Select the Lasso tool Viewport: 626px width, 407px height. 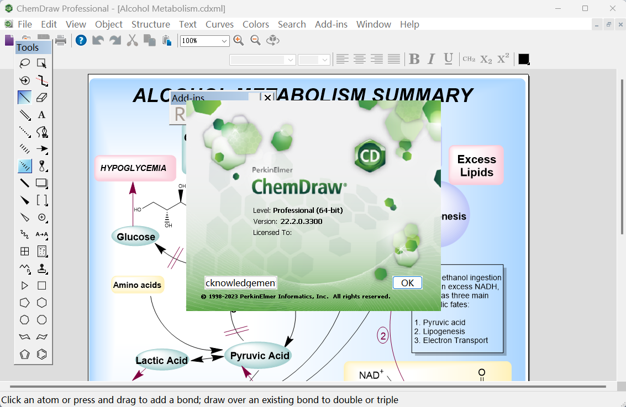tap(25, 63)
